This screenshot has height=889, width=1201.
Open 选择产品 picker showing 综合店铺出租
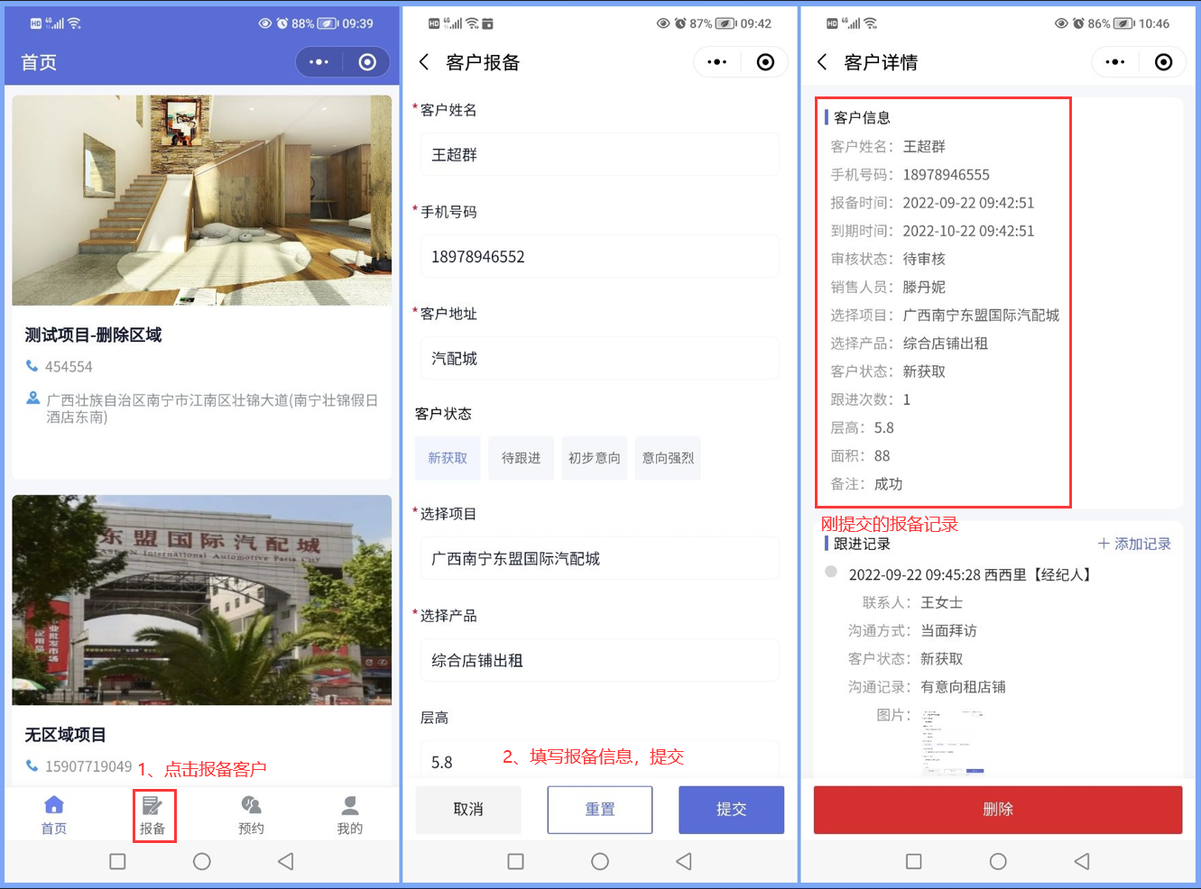pos(600,661)
